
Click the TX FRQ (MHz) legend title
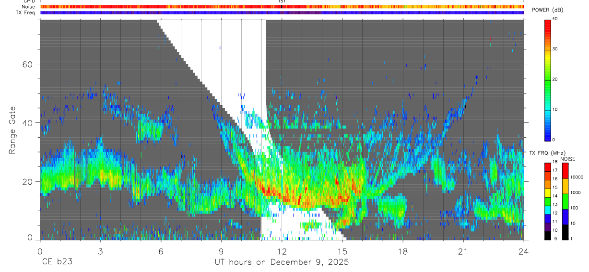(x=547, y=153)
